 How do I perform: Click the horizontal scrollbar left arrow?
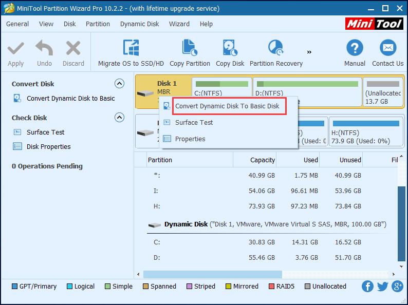138,274
